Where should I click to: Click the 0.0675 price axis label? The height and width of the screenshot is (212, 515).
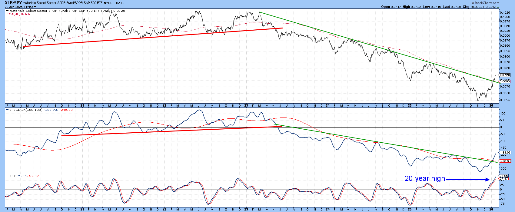[x=505, y=86]
